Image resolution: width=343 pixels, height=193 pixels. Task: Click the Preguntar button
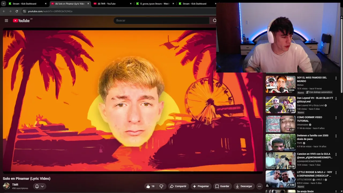click(201, 186)
